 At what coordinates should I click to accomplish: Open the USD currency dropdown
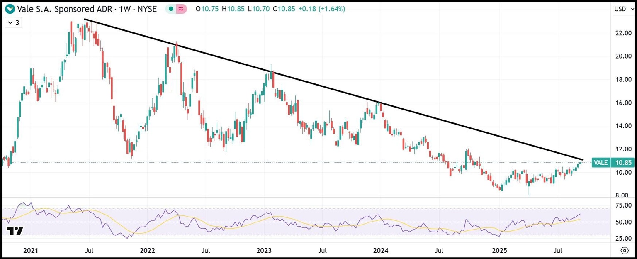click(623, 8)
